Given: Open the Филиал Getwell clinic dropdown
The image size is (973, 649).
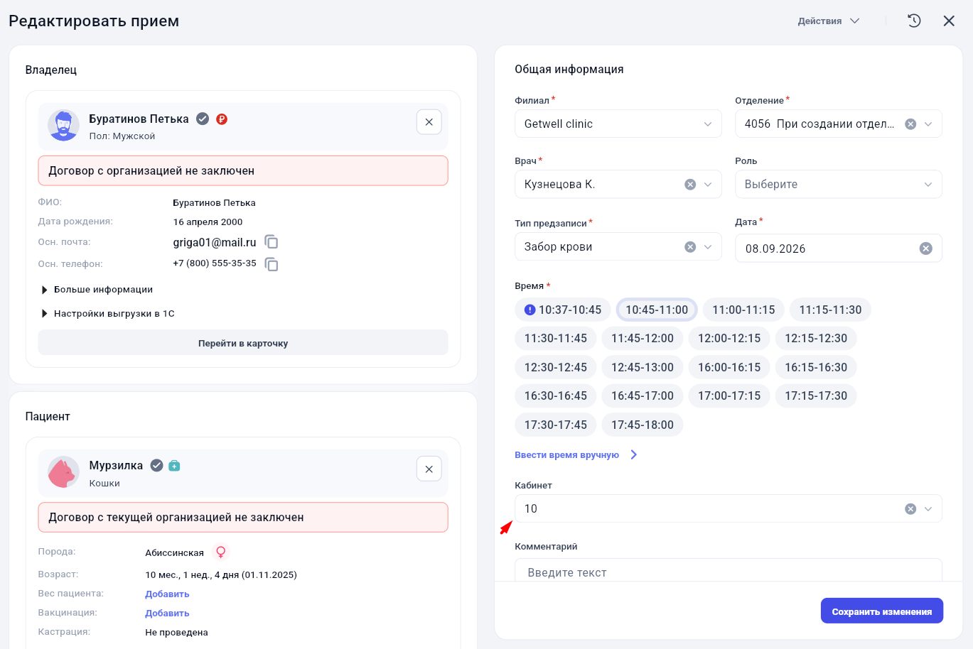Looking at the screenshot, I should [x=618, y=124].
